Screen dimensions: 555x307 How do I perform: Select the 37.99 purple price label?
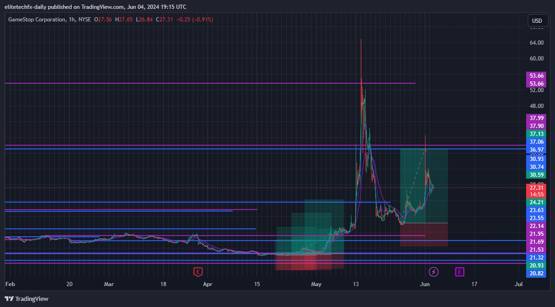536,118
